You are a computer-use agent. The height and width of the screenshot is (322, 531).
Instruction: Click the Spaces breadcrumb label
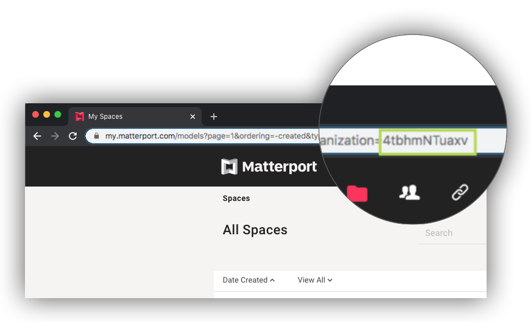[x=237, y=198]
